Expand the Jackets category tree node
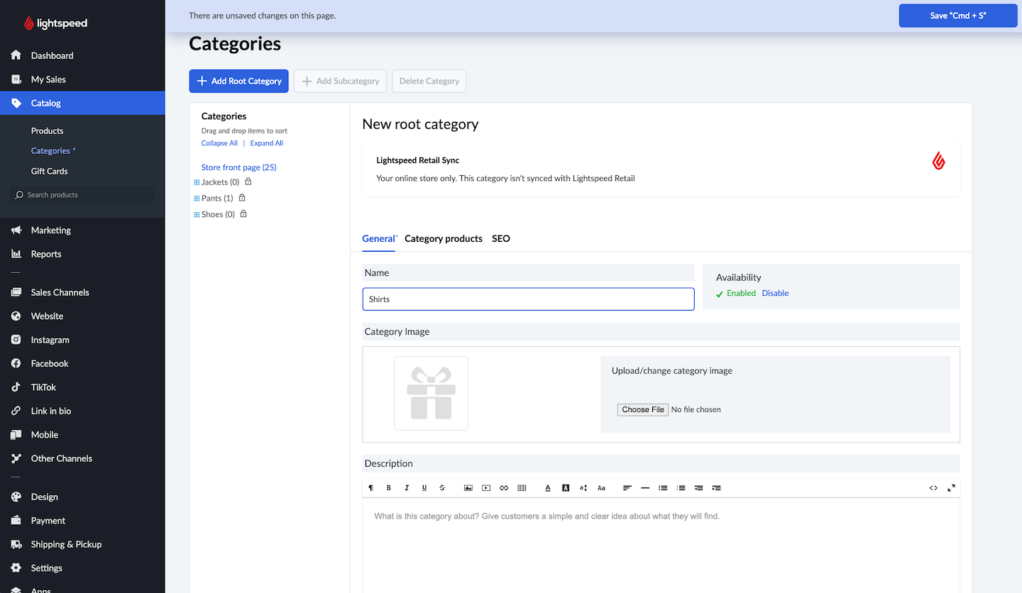The width and height of the screenshot is (1022, 593). coord(197,182)
